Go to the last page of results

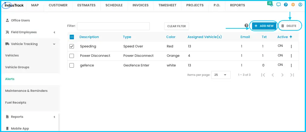tap(292, 75)
